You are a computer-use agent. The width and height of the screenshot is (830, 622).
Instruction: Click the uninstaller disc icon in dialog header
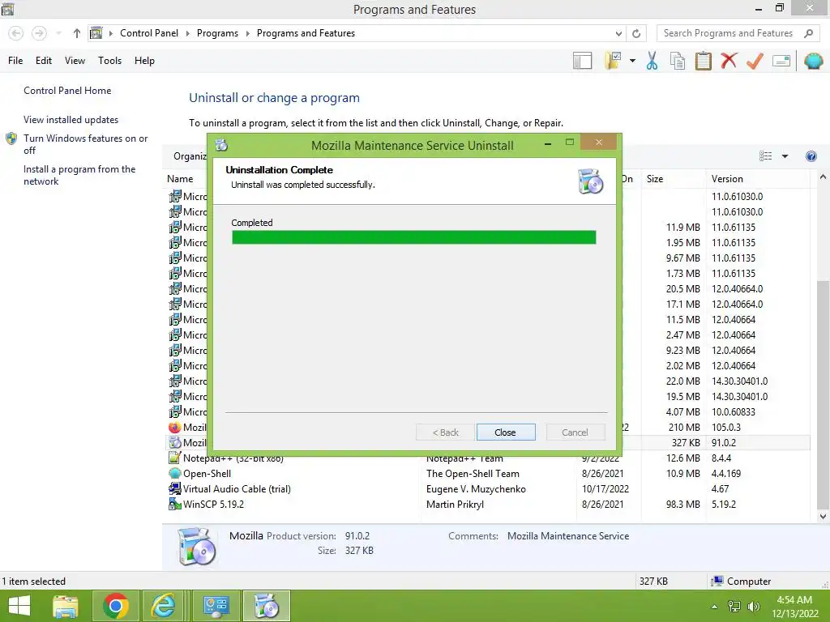pos(590,181)
